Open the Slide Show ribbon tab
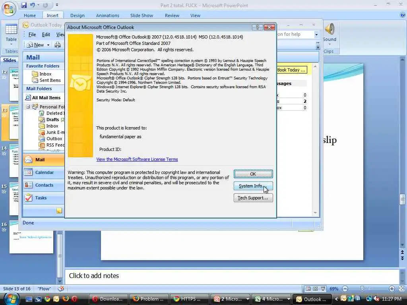Image resolution: width=407 pixels, height=305 pixels. click(x=142, y=15)
